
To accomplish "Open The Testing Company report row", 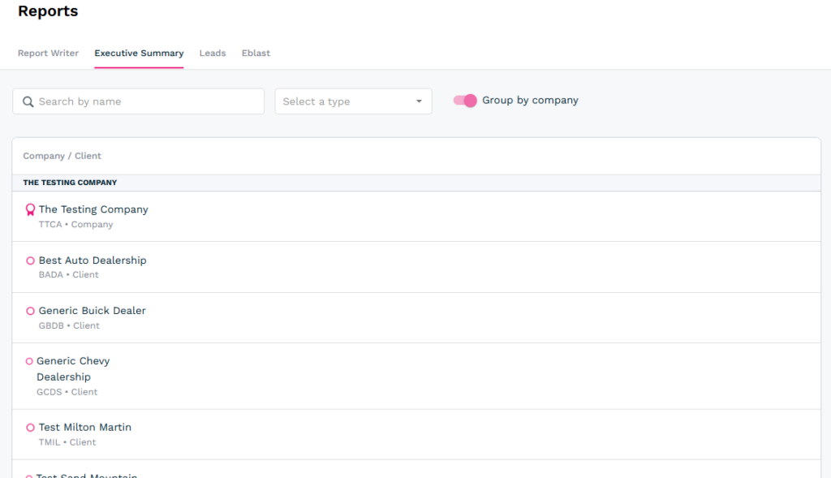I will point(93,209).
